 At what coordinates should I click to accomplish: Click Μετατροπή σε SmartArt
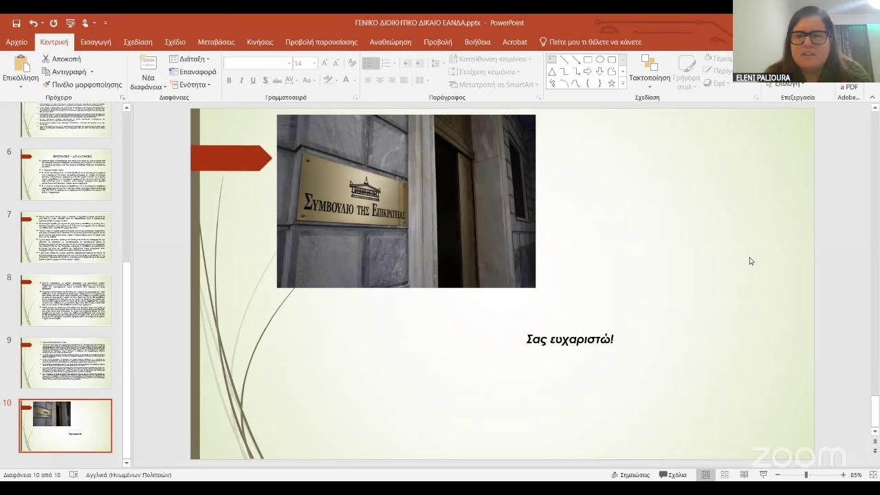pos(494,85)
